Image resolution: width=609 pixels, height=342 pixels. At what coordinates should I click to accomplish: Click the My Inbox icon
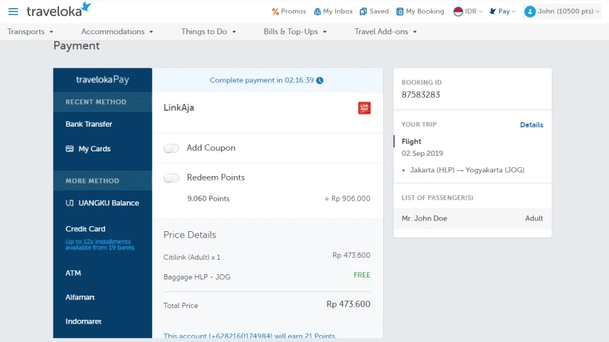(x=317, y=11)
